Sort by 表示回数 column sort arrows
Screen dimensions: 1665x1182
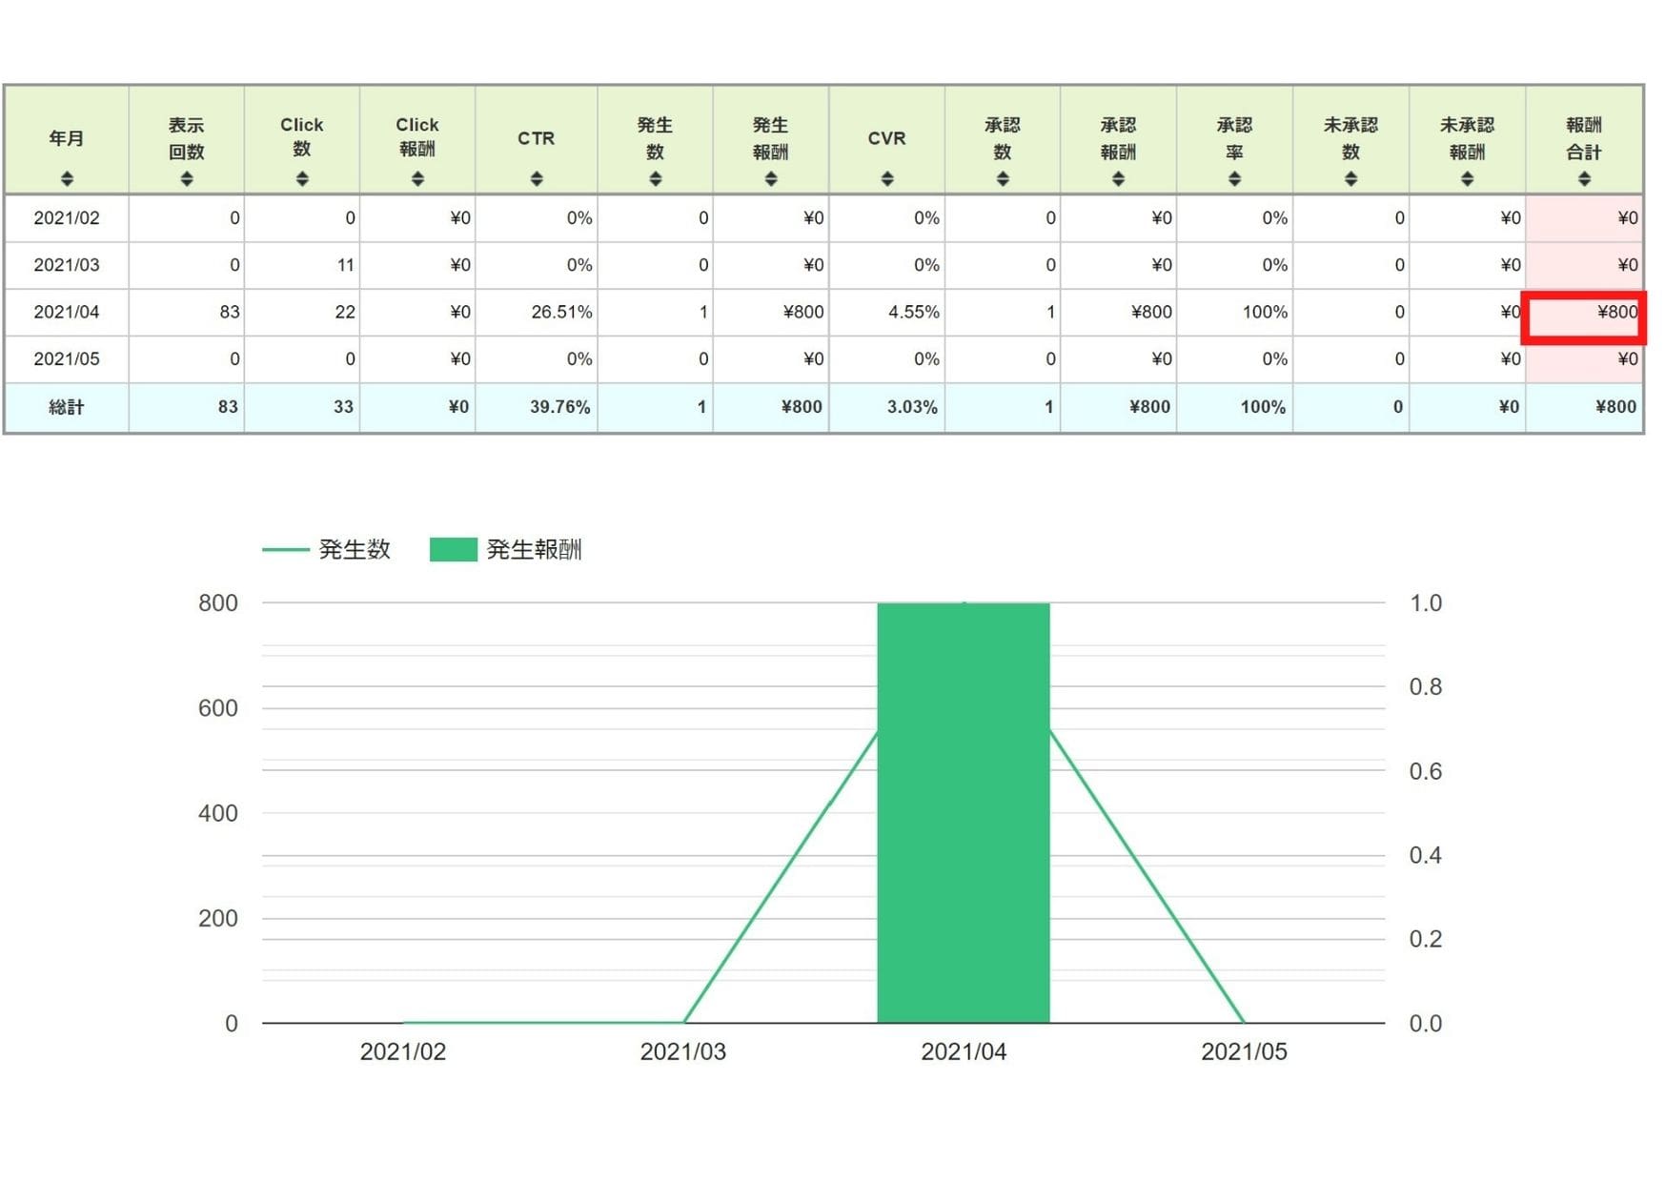tap(187, 178)
